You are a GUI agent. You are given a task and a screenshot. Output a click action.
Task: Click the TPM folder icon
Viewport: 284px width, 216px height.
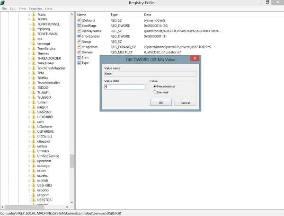pos(34,73)
